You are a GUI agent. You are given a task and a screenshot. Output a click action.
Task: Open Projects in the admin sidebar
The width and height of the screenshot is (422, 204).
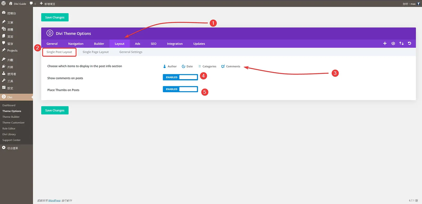pyautogui.click(x=12, y=51)
